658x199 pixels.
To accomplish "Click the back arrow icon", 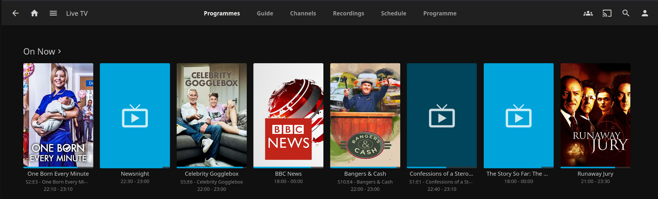I will (x=15, y=13).
